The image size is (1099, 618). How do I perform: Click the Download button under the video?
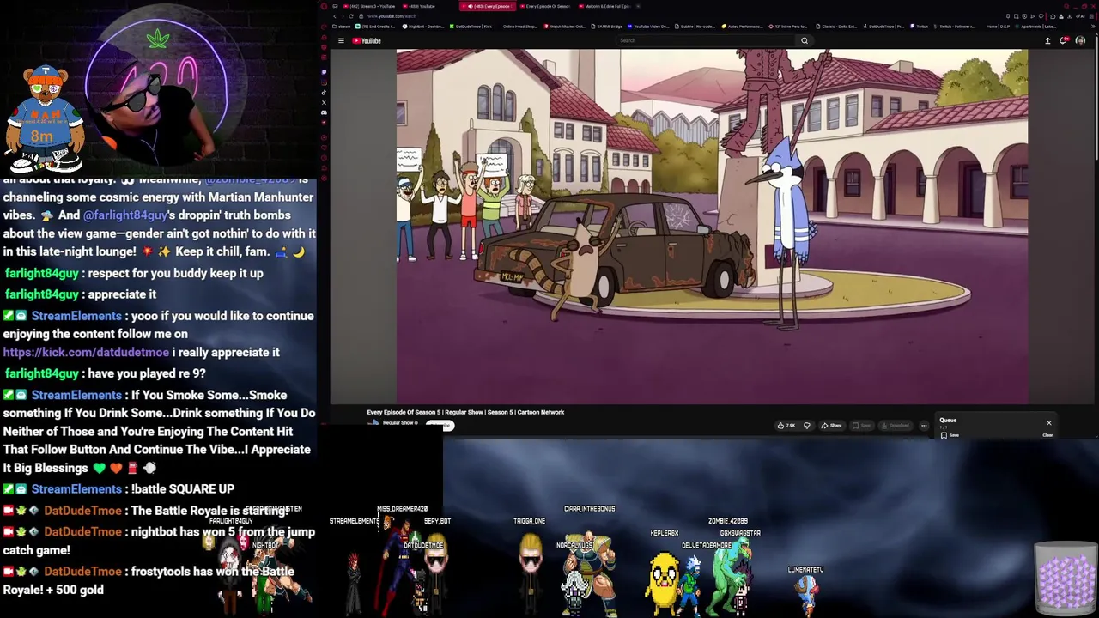pos(895,426)
